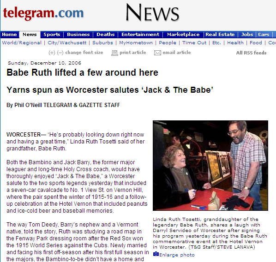276x262 pixels.
Task: Open the Time Out link
Action: click(x=194, y=43)
